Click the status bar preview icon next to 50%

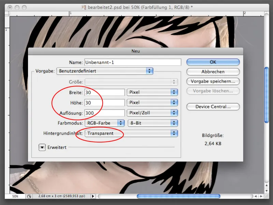(29, 196)
